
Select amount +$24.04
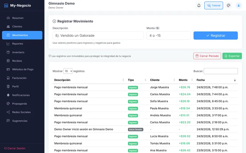tap(184, 94)
